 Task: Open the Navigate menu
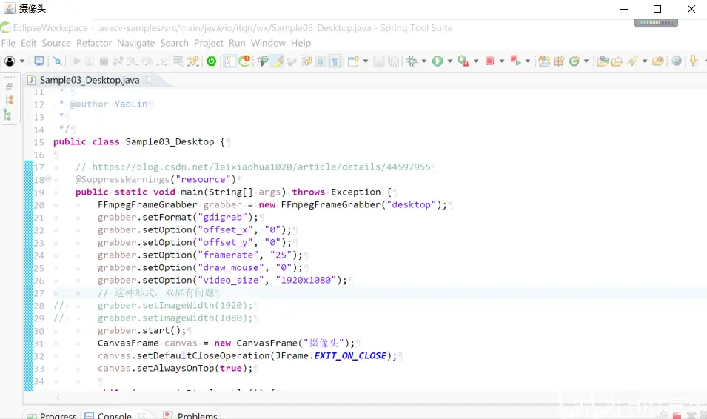click(135, 43)
